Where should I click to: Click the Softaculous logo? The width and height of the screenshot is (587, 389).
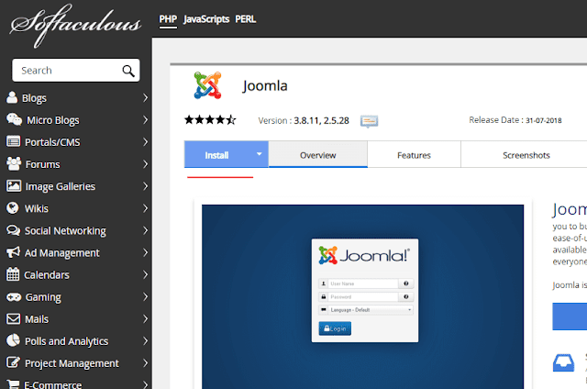[75, 26]
